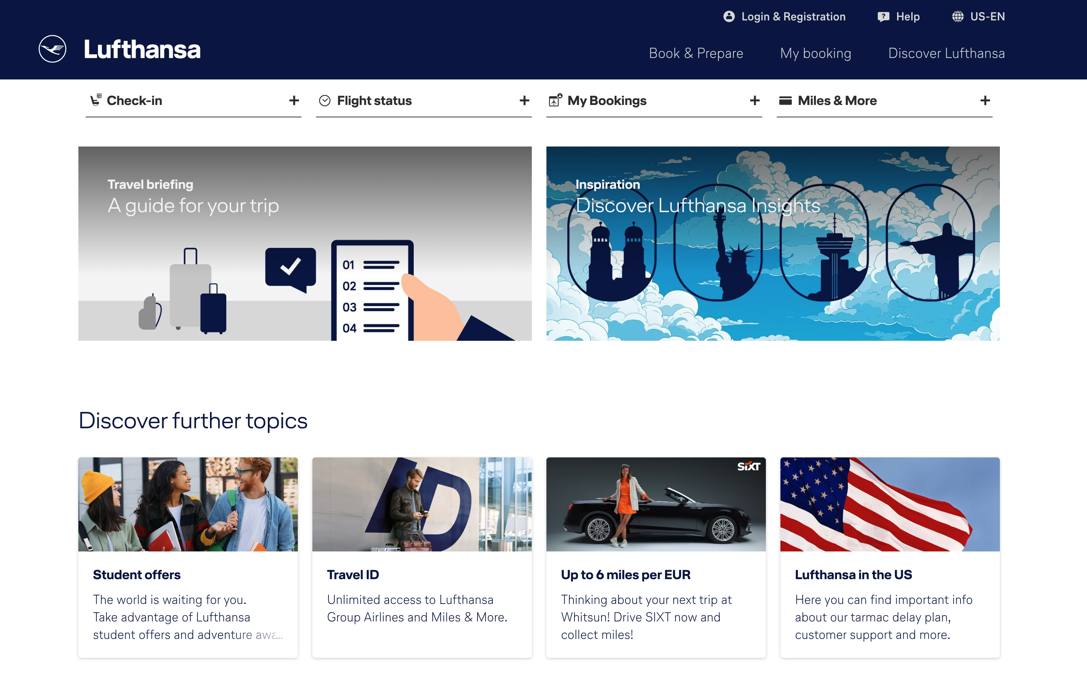Expand the Check-in panel plus sign
The height and width of the screenshot is (675, 1087).
point(294,101)
